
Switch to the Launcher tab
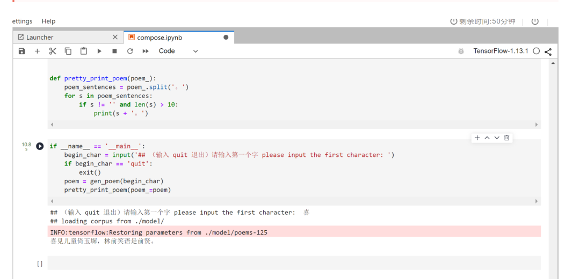pos(40,37)
